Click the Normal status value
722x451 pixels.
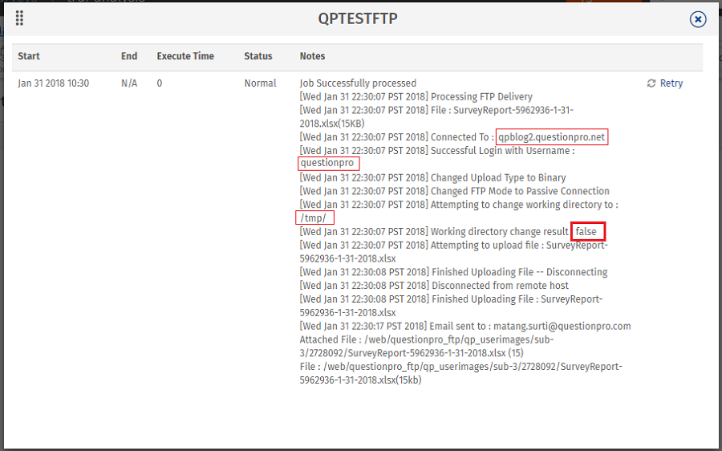point(260,83)
